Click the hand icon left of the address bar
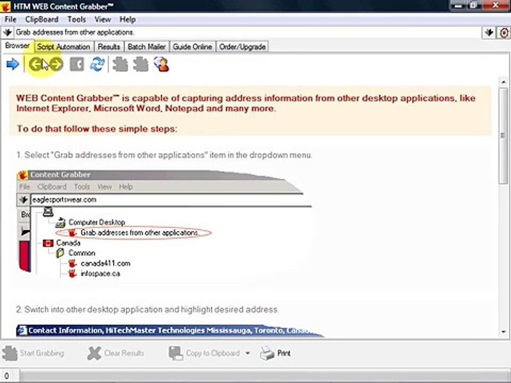The width and height of the screenshot is (511, 383). 7,32
